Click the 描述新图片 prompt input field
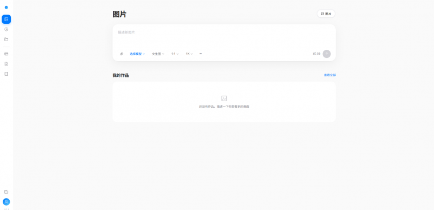 click(x=224, y=36)
